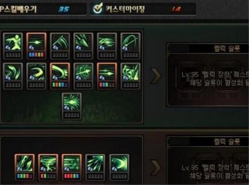Pick the armored knight EX skill icon
The width and height of the screenshot is (249, 185).
click(130, 72)
